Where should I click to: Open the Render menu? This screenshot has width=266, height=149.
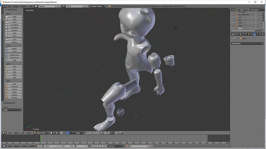16,6
